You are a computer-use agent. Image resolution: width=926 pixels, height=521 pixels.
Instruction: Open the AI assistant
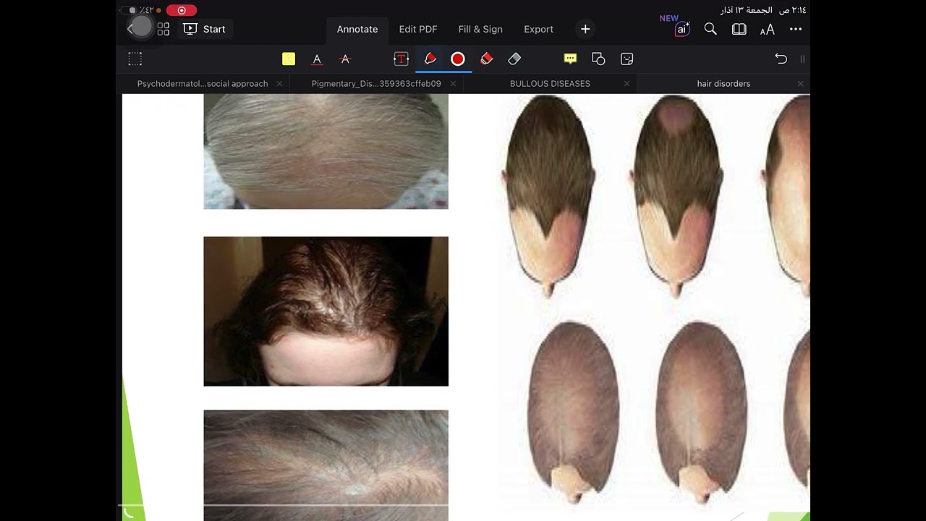[x=681, y=29]
